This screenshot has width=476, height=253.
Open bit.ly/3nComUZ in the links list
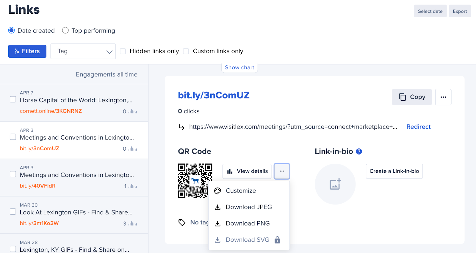pyautogui.click(x=40, y=149)
